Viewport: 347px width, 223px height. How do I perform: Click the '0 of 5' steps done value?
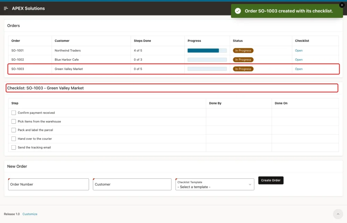(138, 69)
